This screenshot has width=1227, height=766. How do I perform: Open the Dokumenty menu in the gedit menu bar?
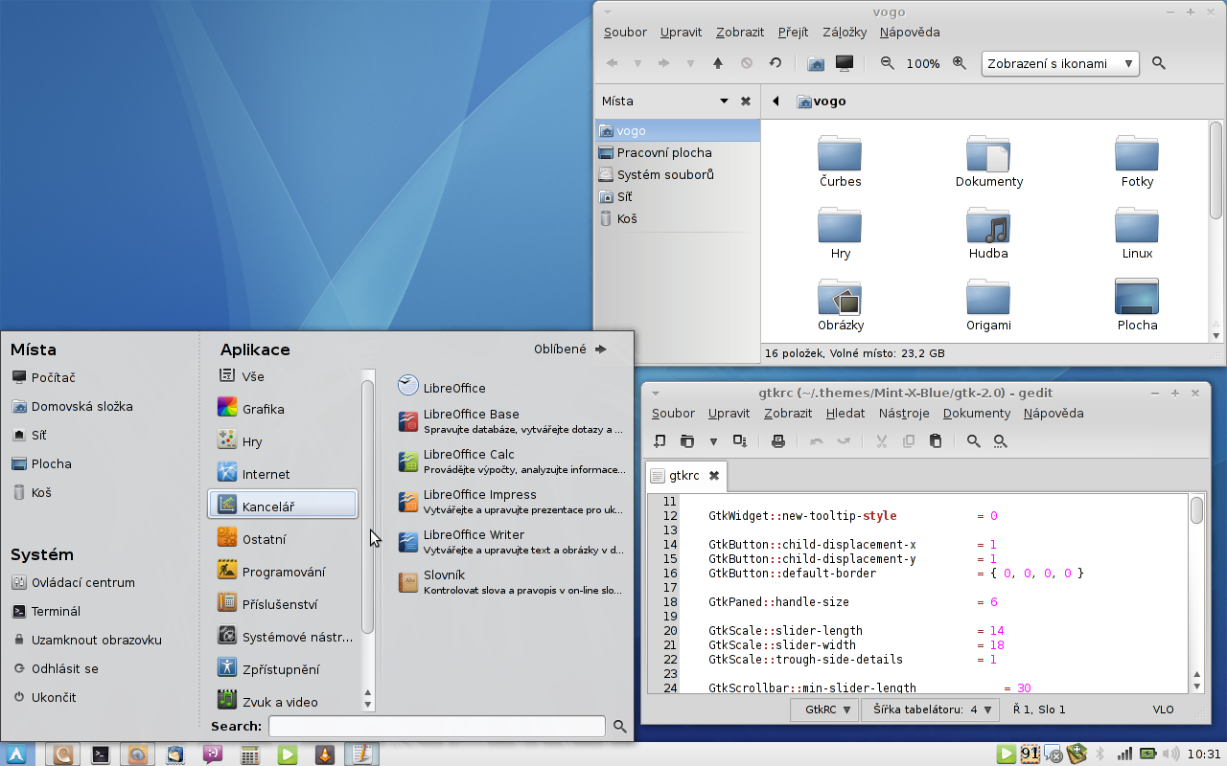point(977,414)
